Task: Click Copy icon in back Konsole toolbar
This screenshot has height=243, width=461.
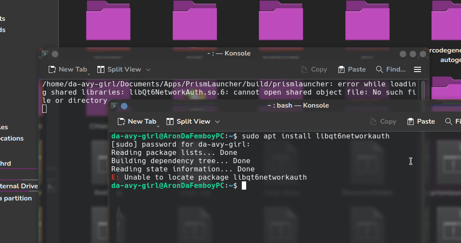Action: coord(304,69)
